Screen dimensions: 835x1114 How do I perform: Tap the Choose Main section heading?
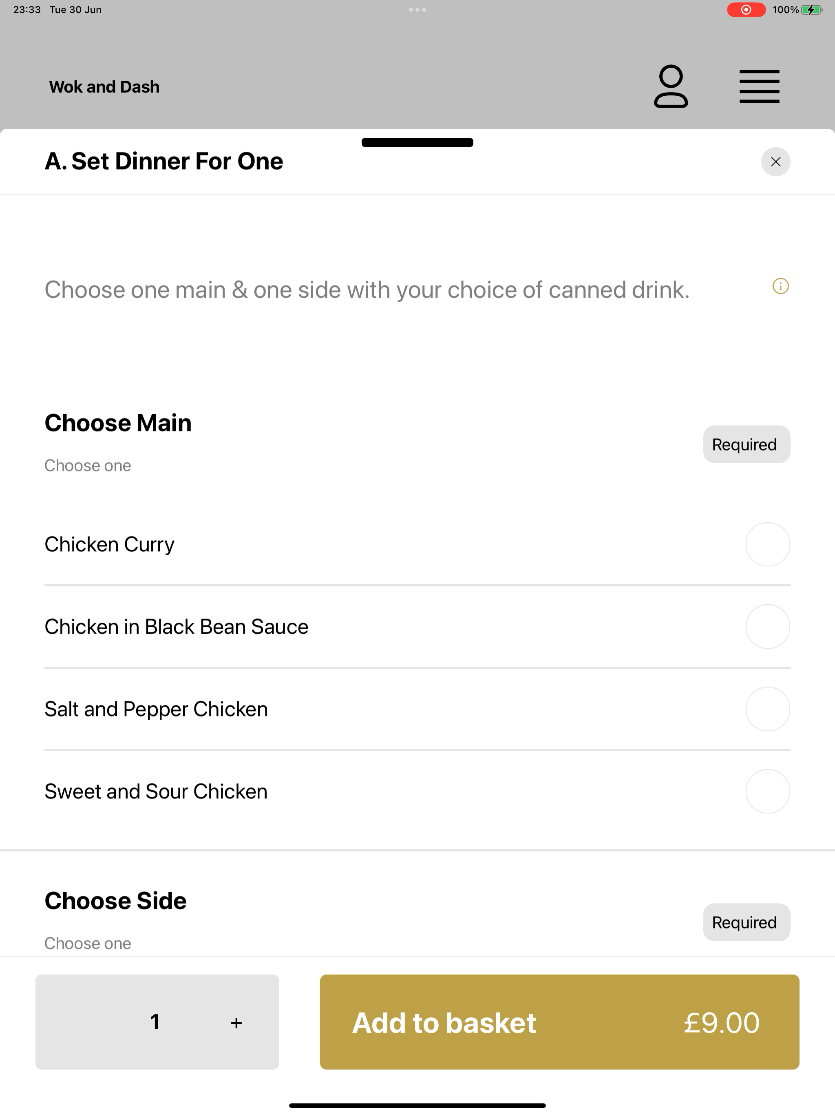click(118, 423)
